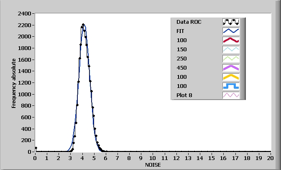281x170 pixels.
Task: Click the 20 x-axis maximum value
Action: (x=270, y=158)
